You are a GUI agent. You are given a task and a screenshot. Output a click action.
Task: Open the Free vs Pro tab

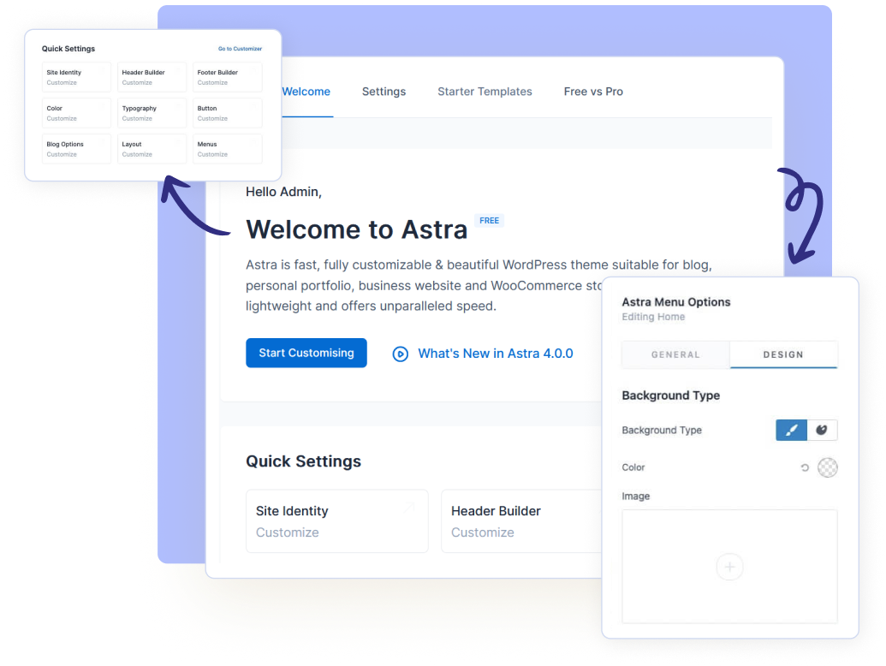[x=593, y=92]
